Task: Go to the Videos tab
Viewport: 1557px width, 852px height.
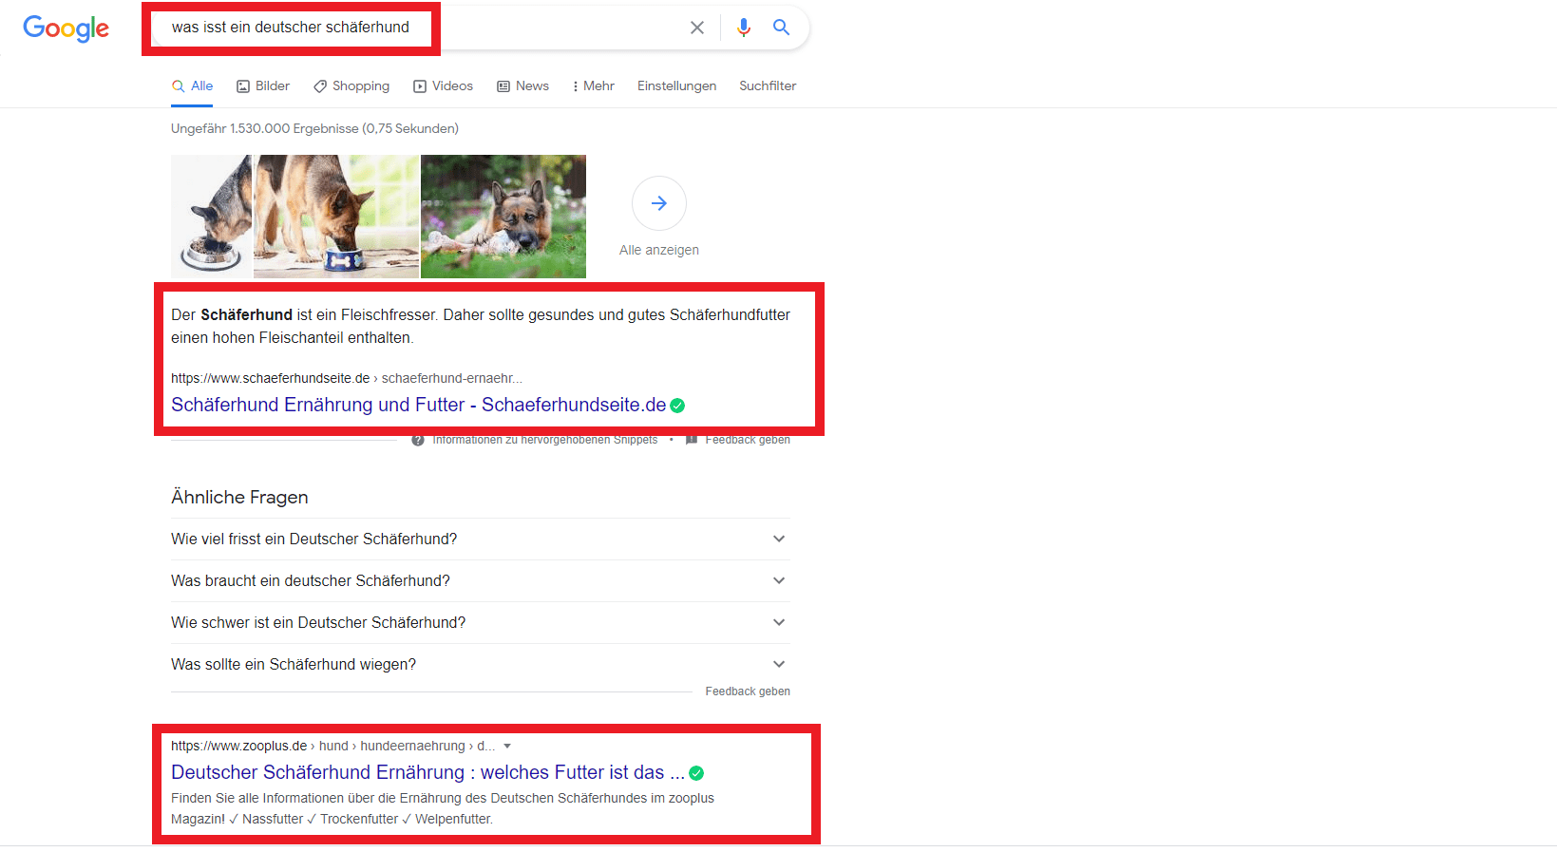Action: pyautogui.click(x=443, y=85)
